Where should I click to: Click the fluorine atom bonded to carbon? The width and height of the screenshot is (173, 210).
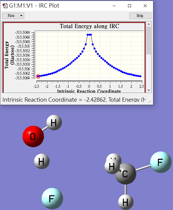pyautogui.click(x=161, y=162)
